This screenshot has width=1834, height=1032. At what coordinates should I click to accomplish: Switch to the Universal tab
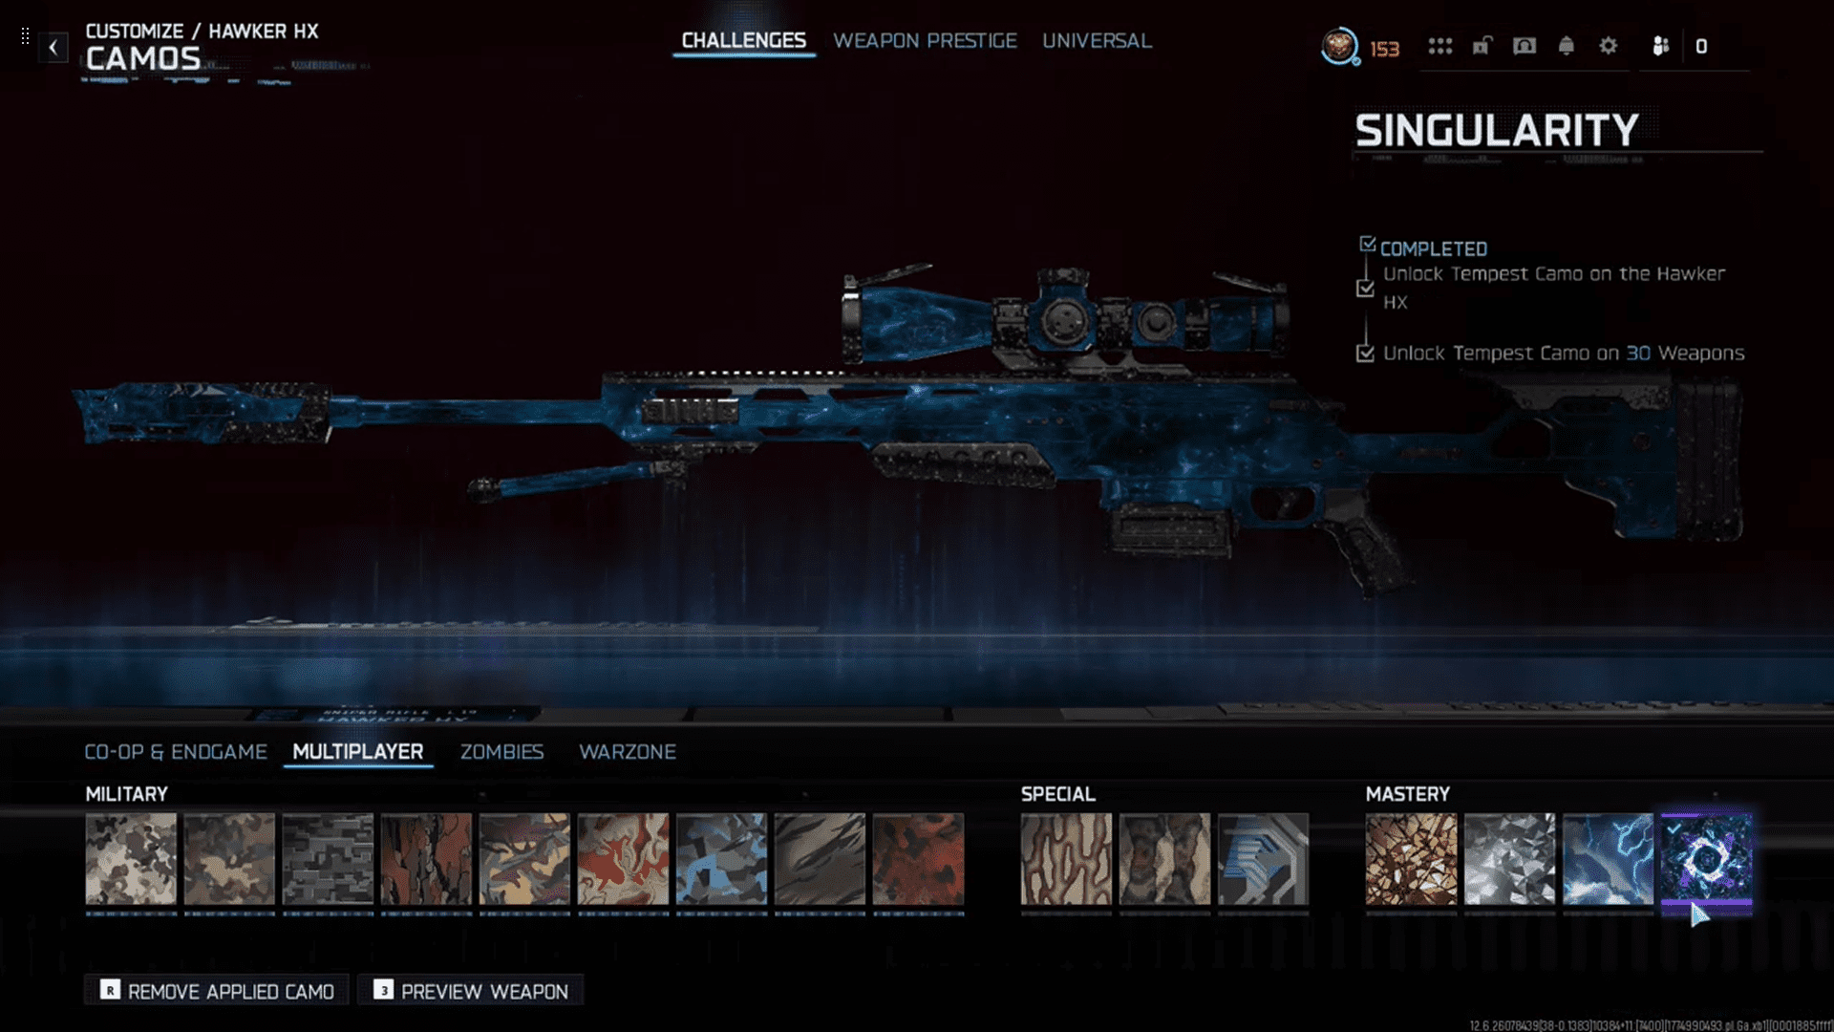[1097, 41]
